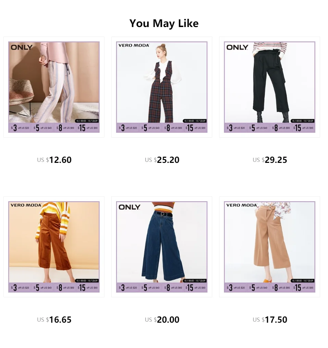Click the US $12.60 price

coord(54,160)
